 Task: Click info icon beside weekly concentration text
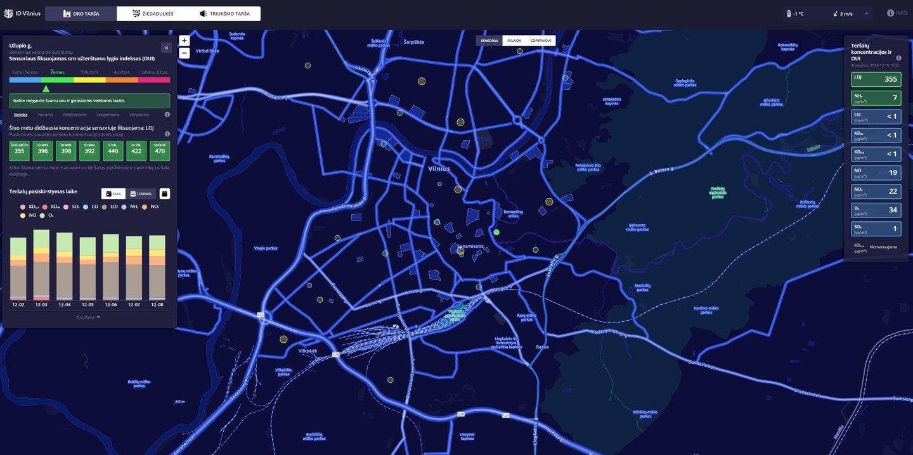click(x=167, y=134)
